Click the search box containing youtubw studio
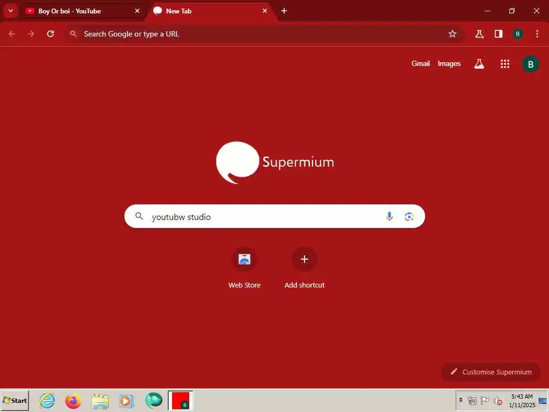 274,217
